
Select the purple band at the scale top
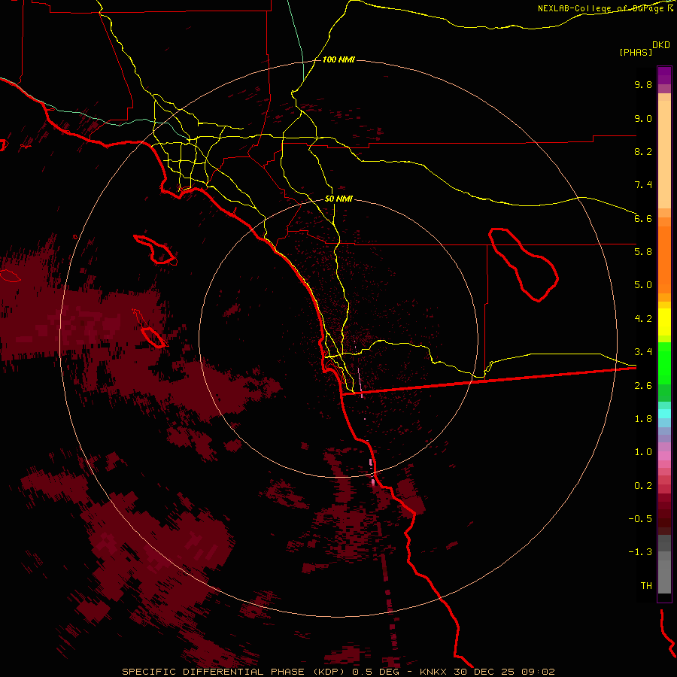click(664, 75)
